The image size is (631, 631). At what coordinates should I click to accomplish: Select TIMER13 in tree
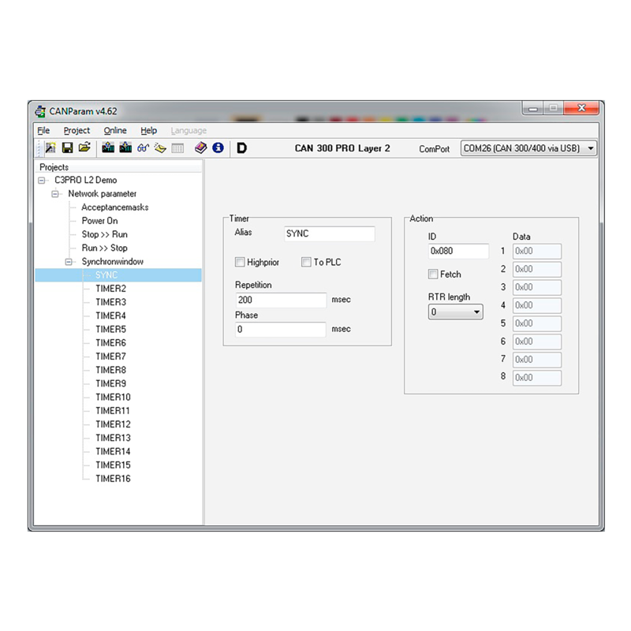pyautogui.click(x=113, y=438)
